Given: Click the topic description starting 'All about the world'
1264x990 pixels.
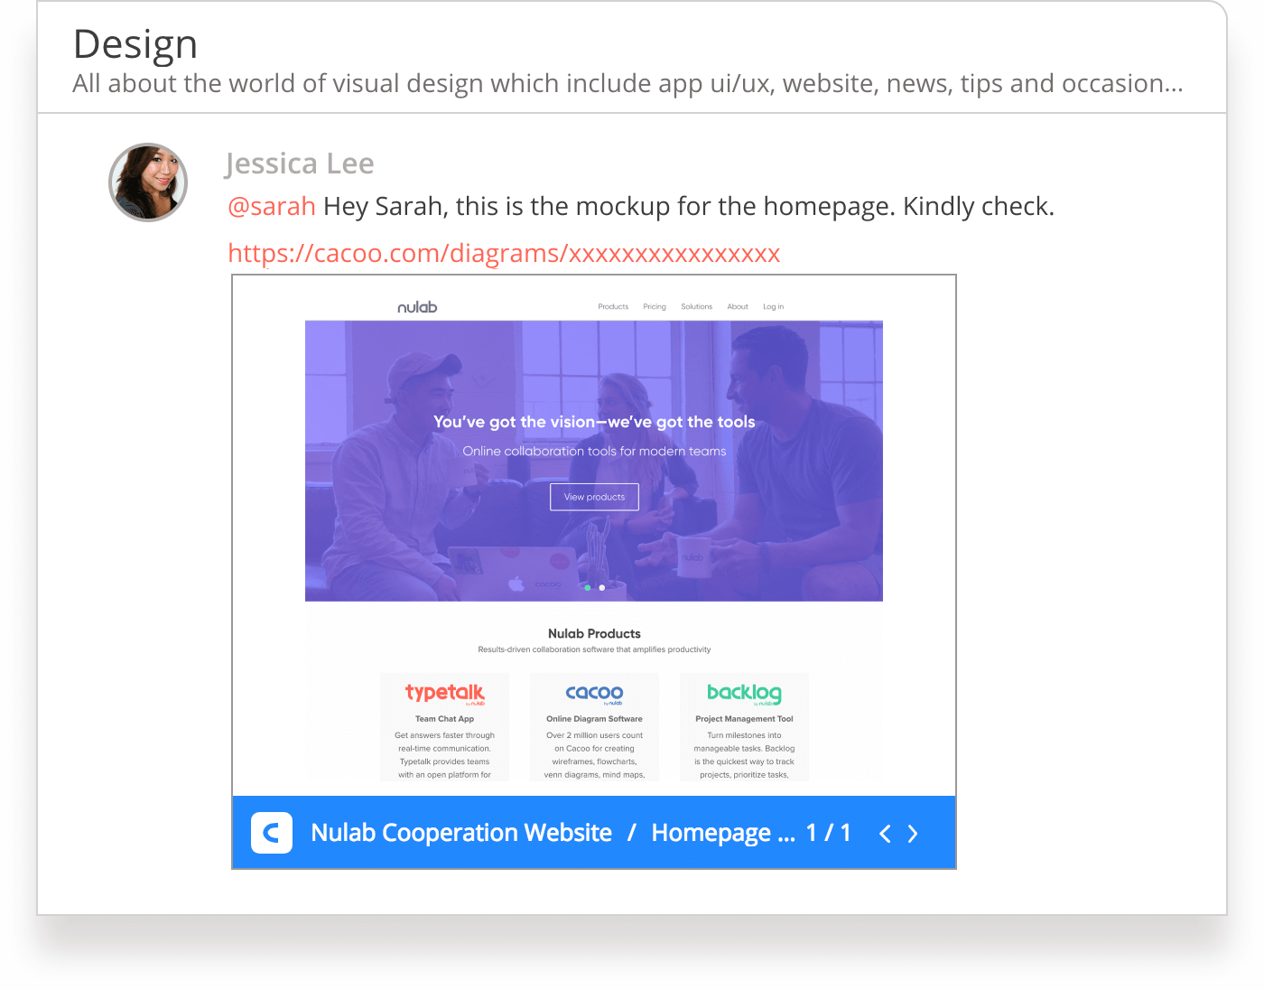Looking at the screenshot, I should click(x=627, y=84).
